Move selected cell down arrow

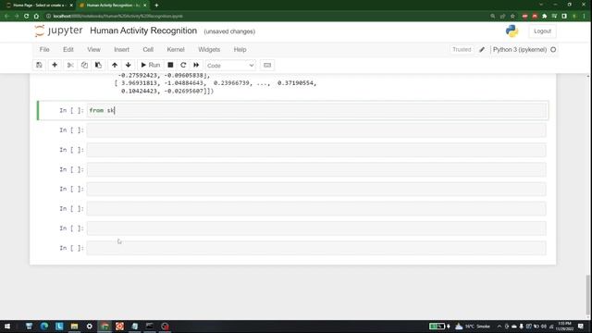[128, 65]
